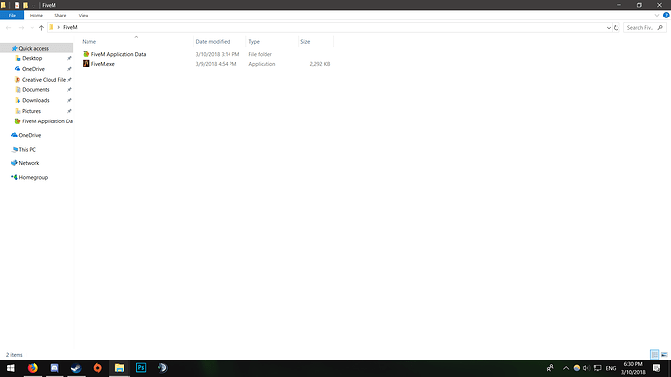Open the Action Center notifications
This screenshot has height=377, width=671.
[x=656, y=368]
